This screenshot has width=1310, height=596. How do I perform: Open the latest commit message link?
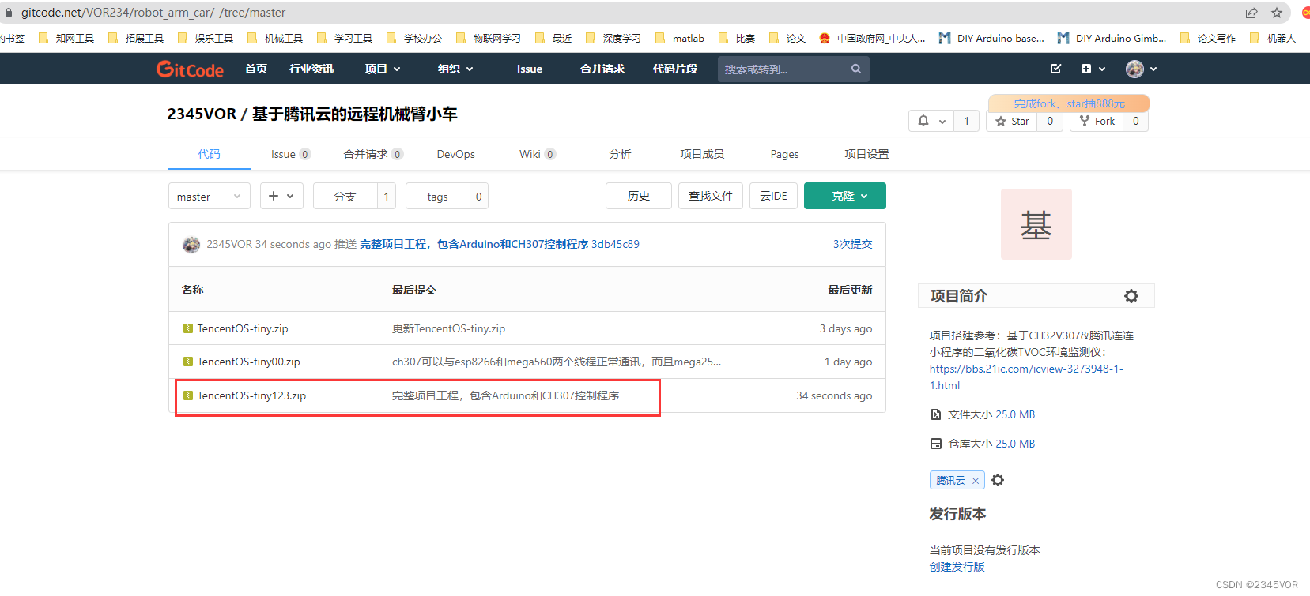coord(474,244)
